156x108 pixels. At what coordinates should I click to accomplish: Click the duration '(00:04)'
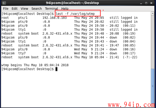(x=129, y=42)
